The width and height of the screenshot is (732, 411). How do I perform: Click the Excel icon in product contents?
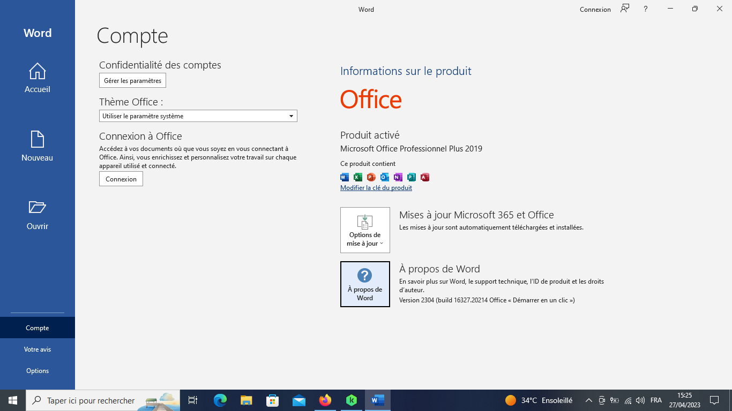point(358,177)
